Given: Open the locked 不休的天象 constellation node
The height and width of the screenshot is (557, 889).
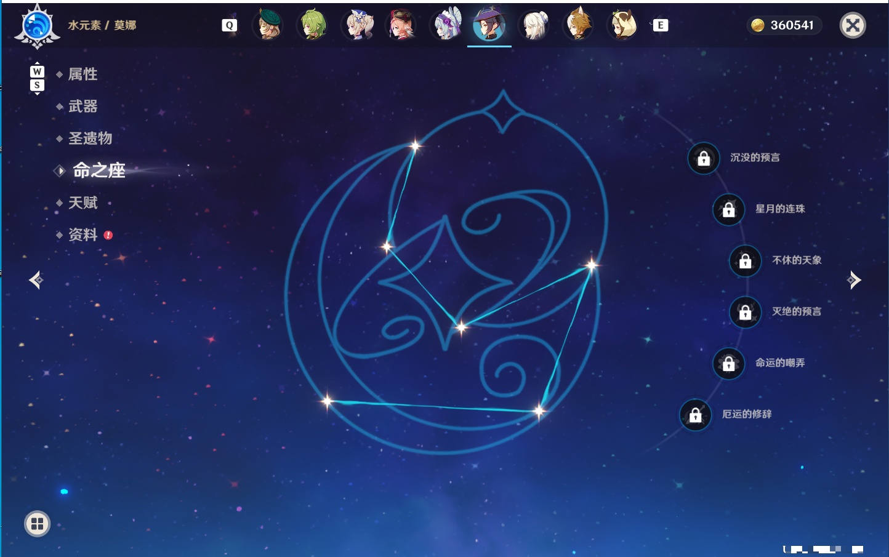Looking at the screenshot, I should tap(746, 261).
